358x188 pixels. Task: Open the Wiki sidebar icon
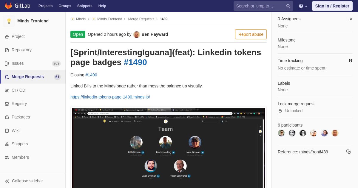pyautogui.click(x=7, y=131)
